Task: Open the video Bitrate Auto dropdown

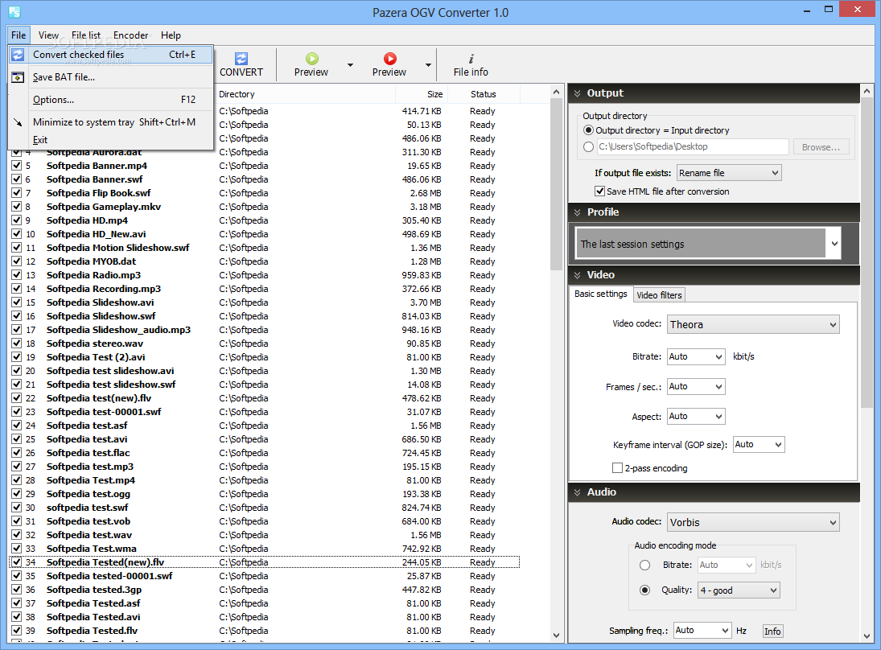Action: point(696,356)
